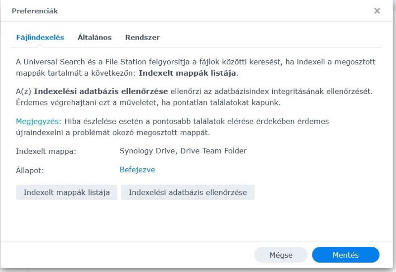Click the Érdemes végrehajtani ezt a műveletet sentence

pyautogui.click(x=148, y=102)
